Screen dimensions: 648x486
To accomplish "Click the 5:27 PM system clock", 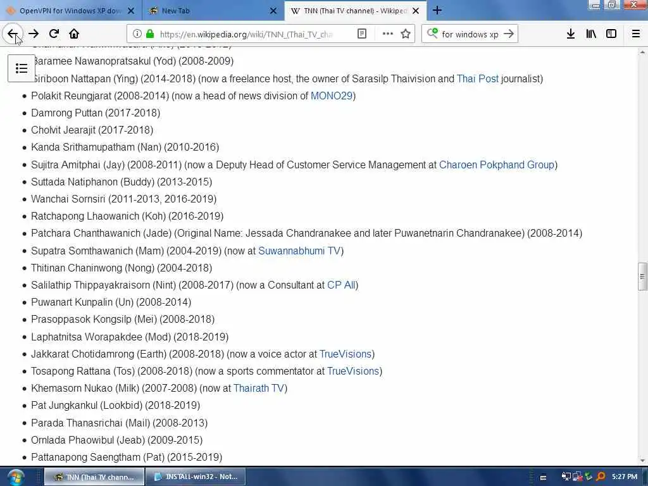I will coord(625,477).
